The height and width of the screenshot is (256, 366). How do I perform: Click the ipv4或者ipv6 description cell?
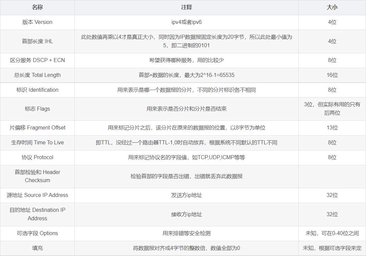(x=186, y=22)
